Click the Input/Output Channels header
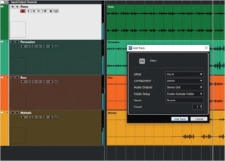This screenshot has height=161, width=225. point(24,2)
